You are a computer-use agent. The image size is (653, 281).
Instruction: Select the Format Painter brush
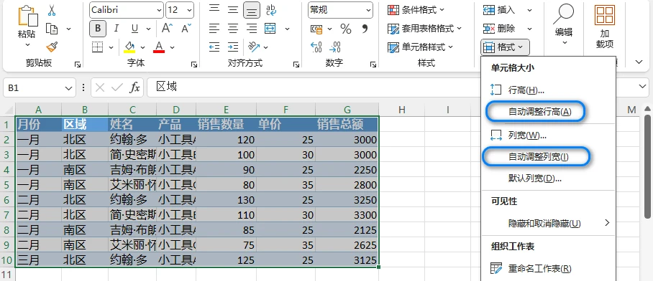(52, 47)
